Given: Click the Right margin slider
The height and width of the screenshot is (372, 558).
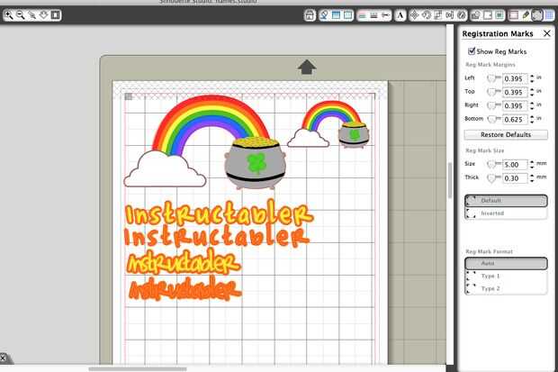Looking at the screenshot, I should click(493, 105).
